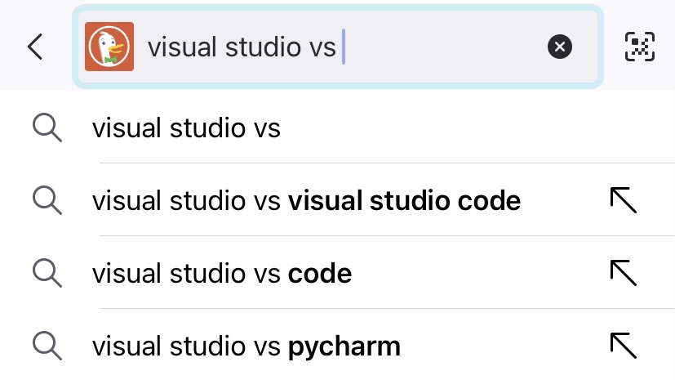Click magnifier icon beside 'vs code' suggestion

coord(47,273)
